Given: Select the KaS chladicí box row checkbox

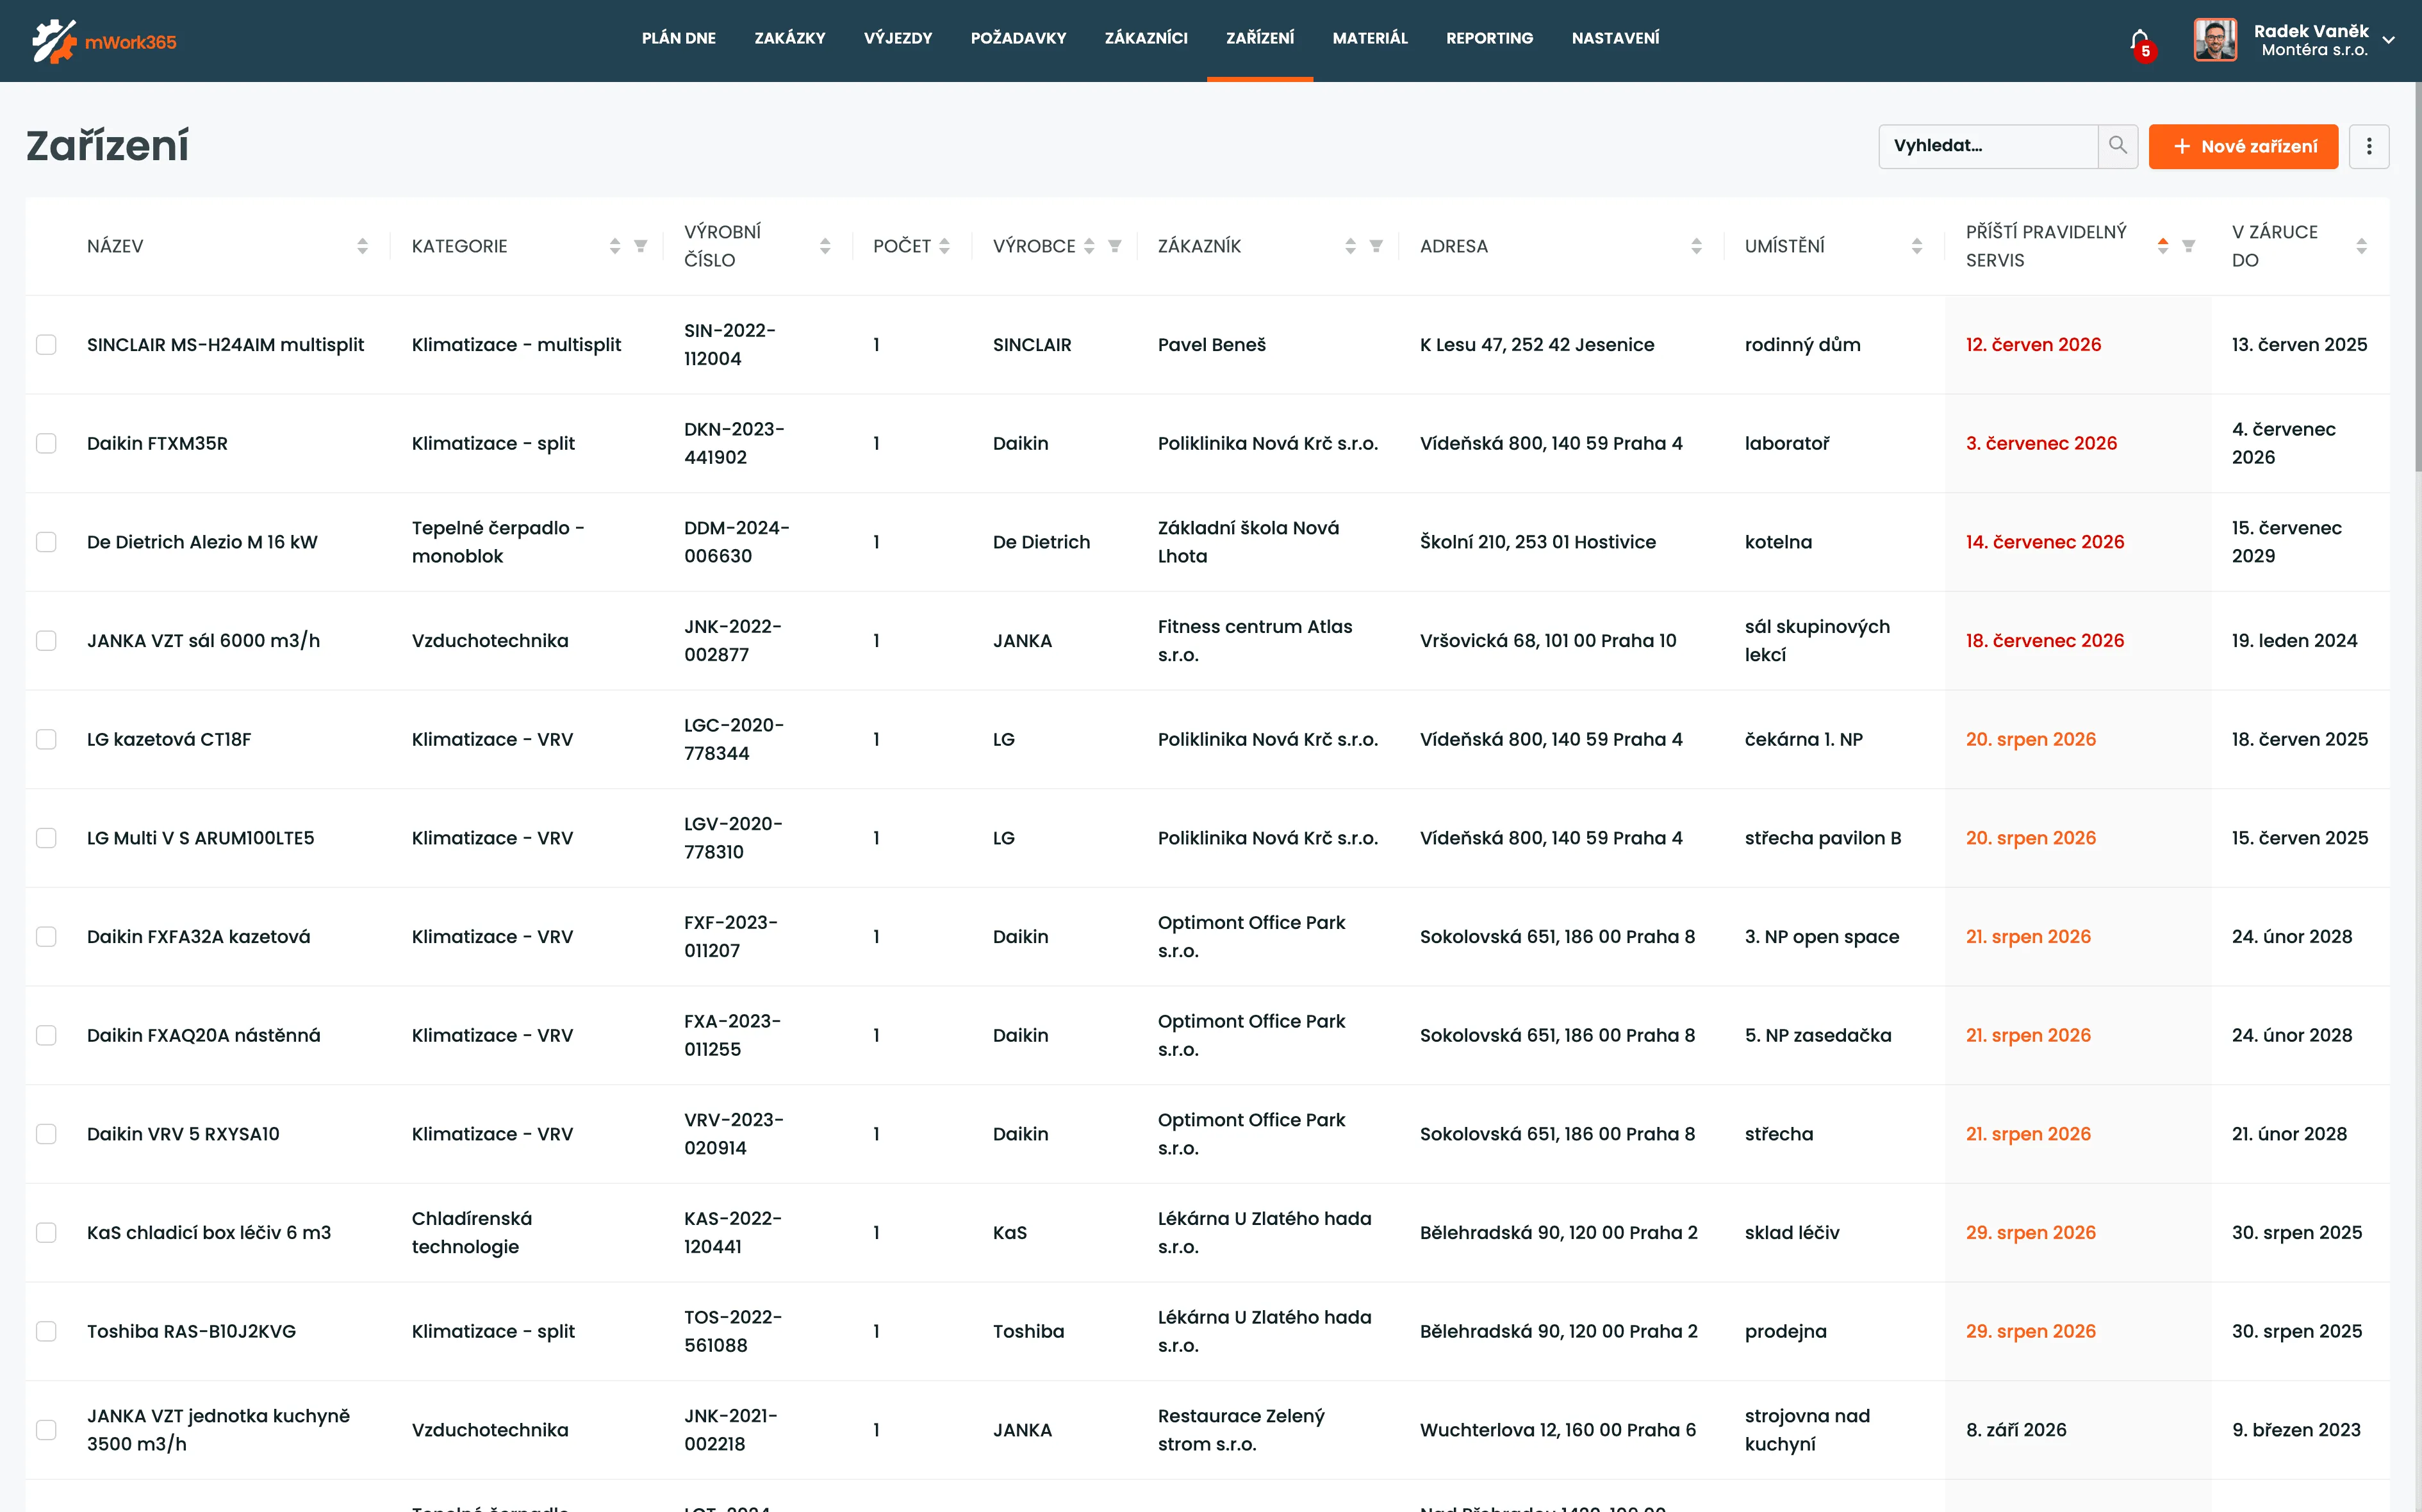Looking at the screenshot, I should point(46,1233).
